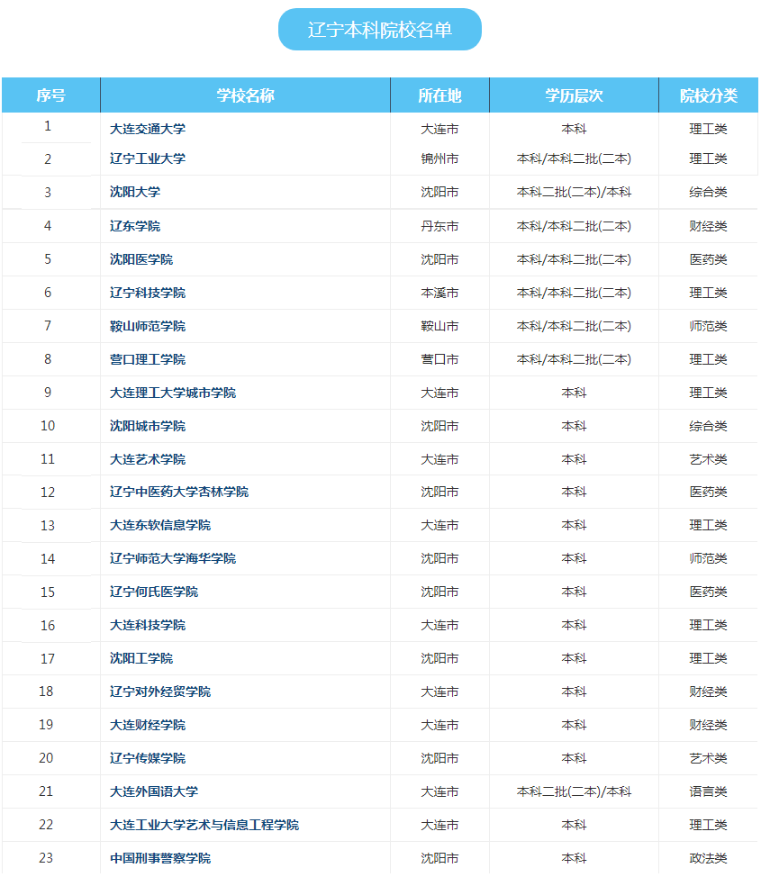Viewport: 761px width, 886px height.
Task: Select the 鞍山市 location cell
Action: (439, 326)
